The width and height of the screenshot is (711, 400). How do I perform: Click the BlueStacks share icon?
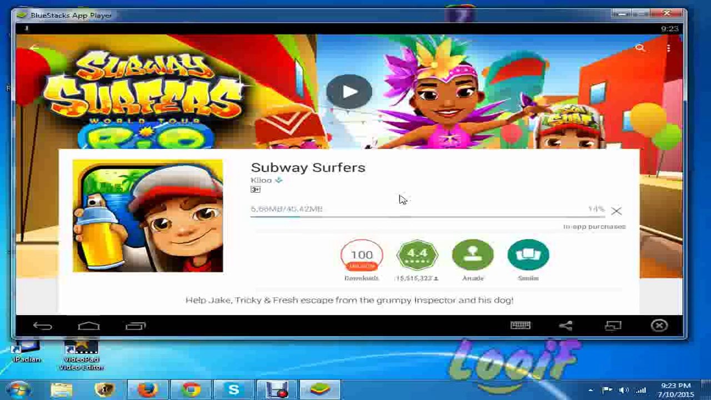565,326
